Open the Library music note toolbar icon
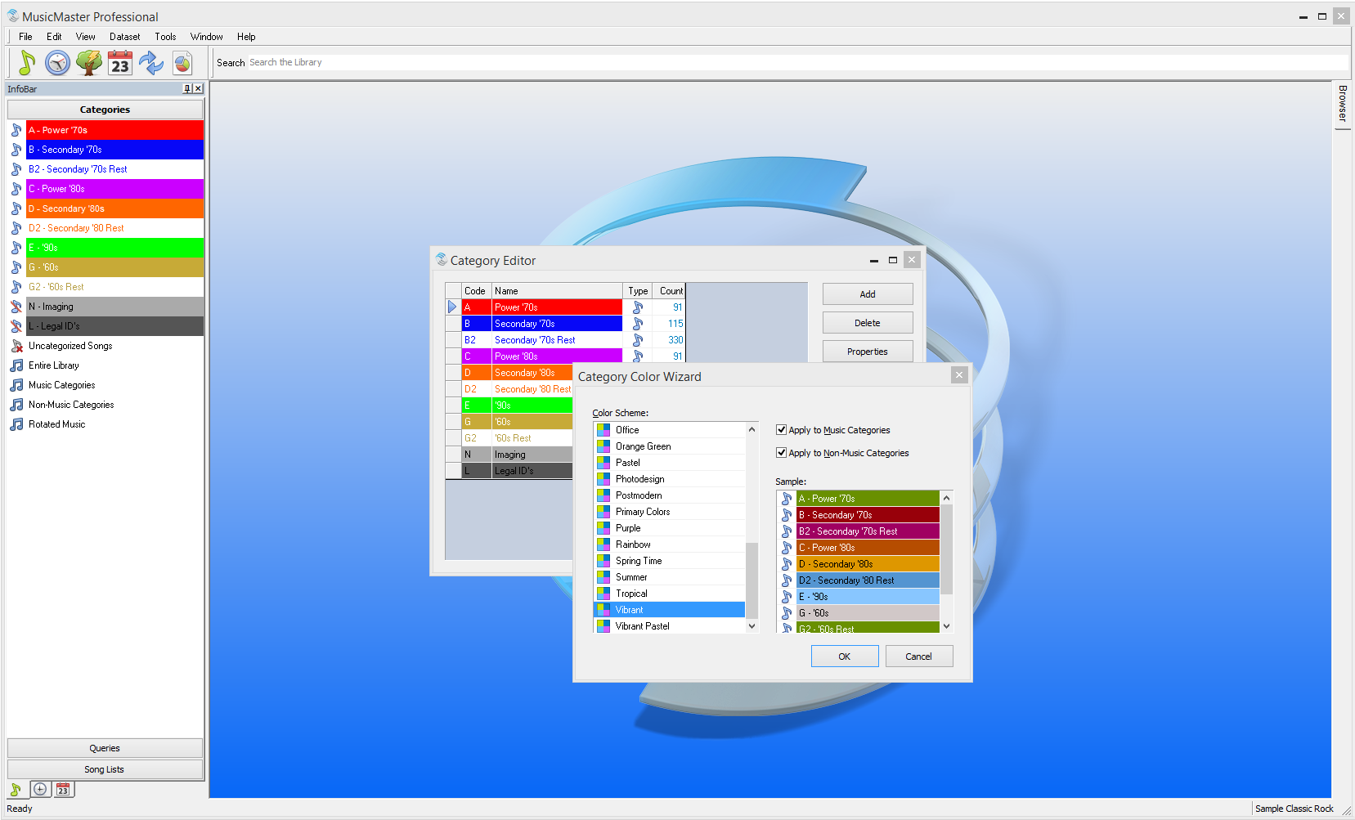 (x=27, y=63)
